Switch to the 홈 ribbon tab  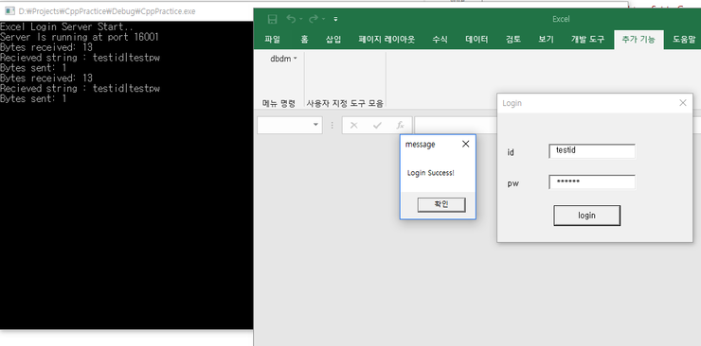tap(304, 40)
